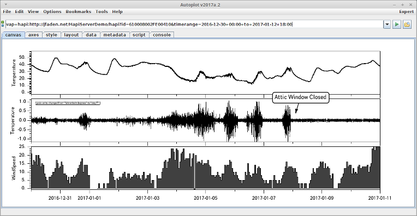The height and width of the screenshot is (216, 417).
Task: Switch to the script tab
Action: point(139,35)
